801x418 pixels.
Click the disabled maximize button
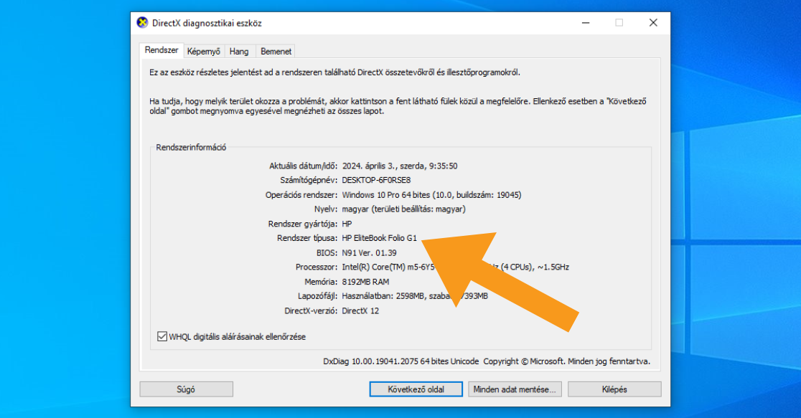619,23
